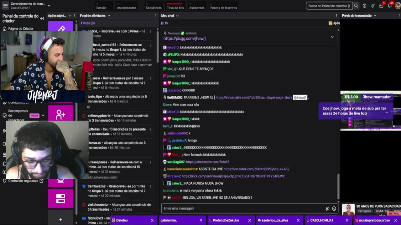Click username izaque1999_ saying kkkkk
Image resolution: width=401 pixels, height=225 pixels.
(181, 119)
